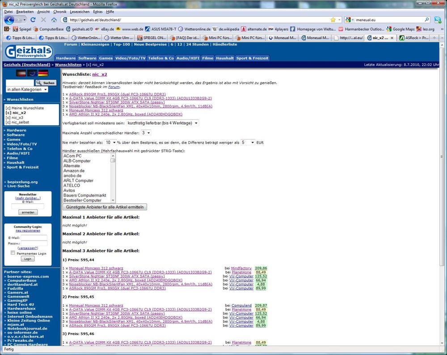The width and height of the screenshot is (447, 355).
Task: Select the German flag icon
Action: click(43, 73)
